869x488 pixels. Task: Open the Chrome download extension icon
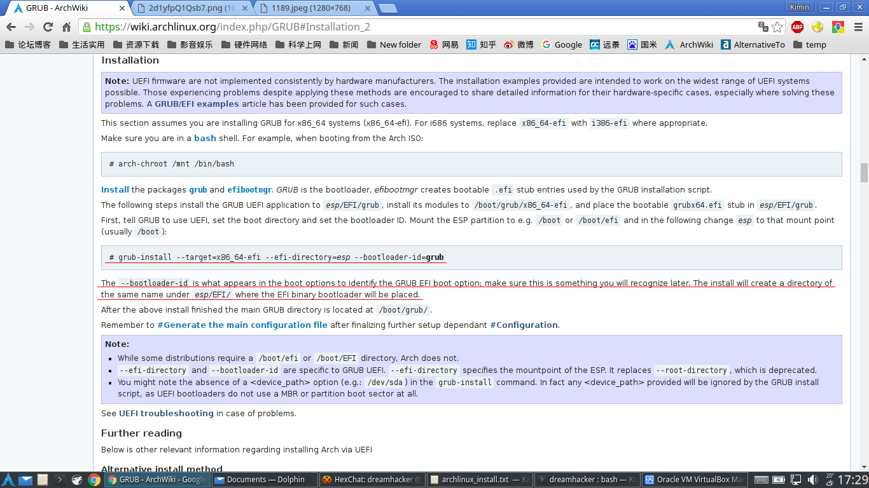click(838, 27)
